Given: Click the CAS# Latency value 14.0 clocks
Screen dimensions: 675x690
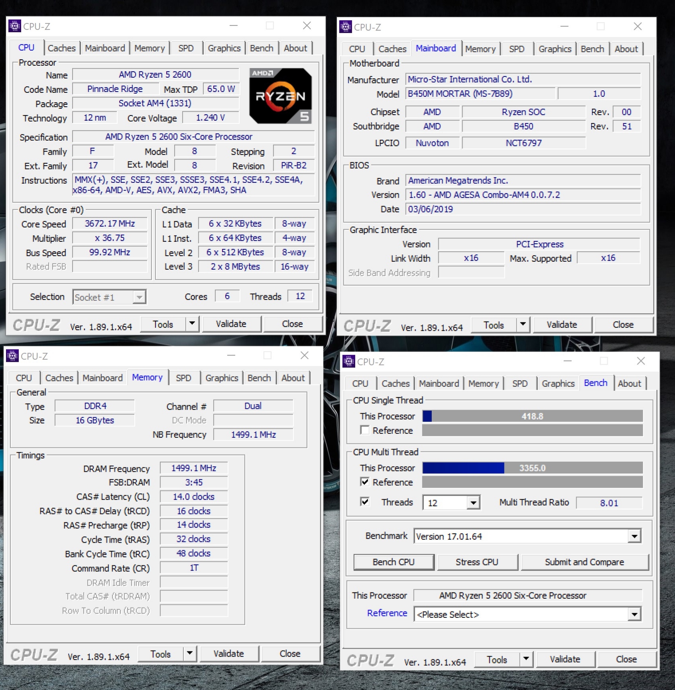Looking at the screenshot, I should pos(194,497).
